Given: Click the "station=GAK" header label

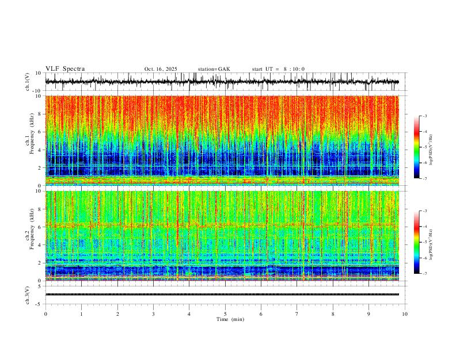Looking at the screenshot, I should (214, 69).
